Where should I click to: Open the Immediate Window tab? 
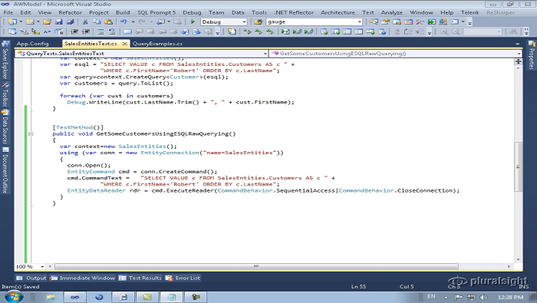tap(83, 278)
